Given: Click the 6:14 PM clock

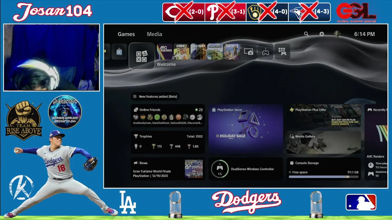Looking at the screenshot, I should [x=364, y=34].
